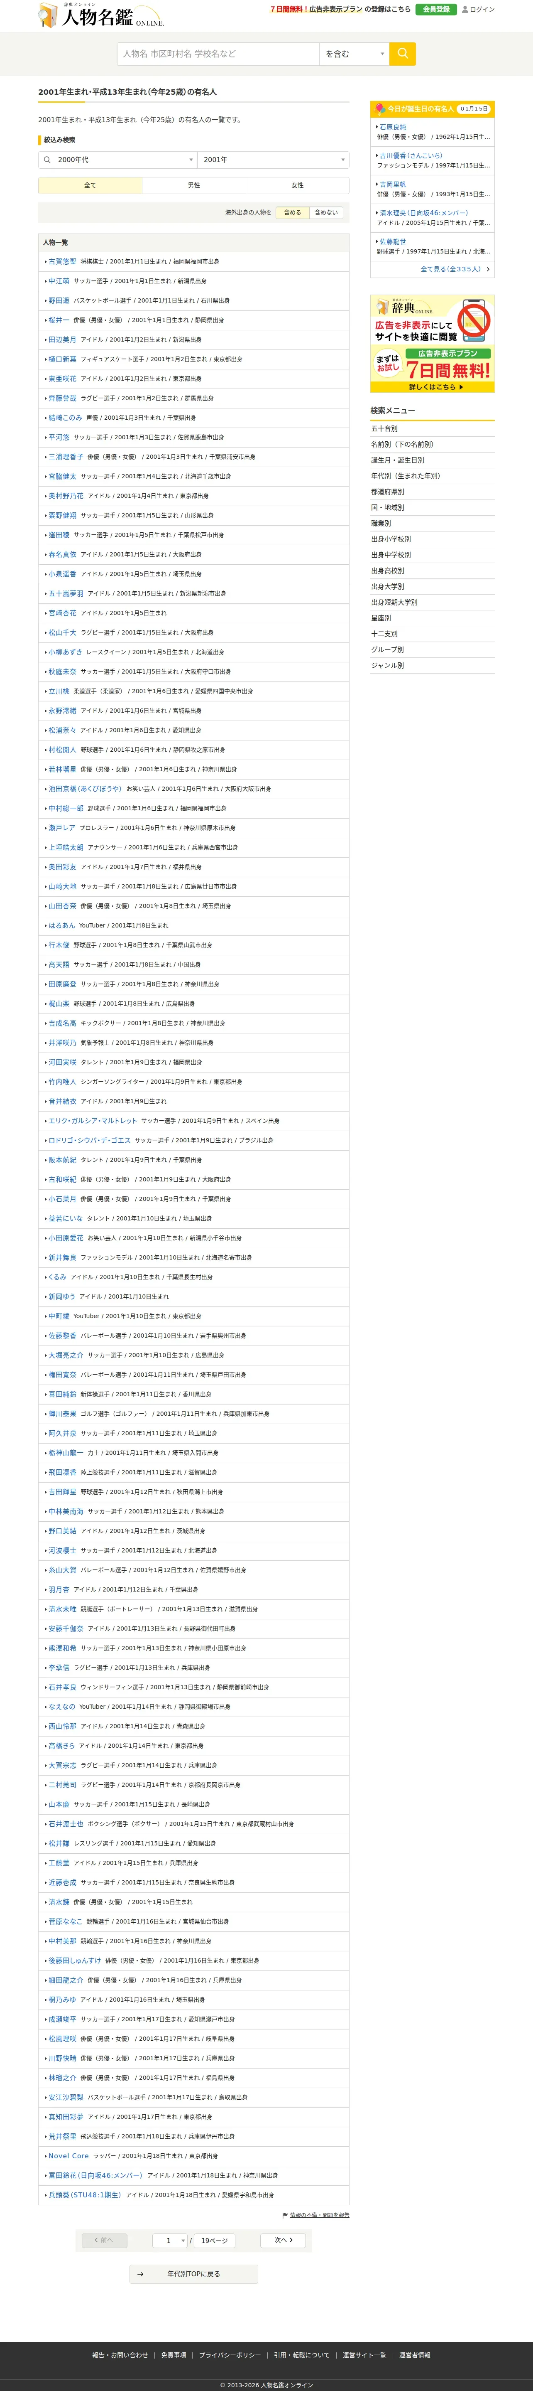Choose 含めない for overseas-born people

(x=326, y=213)
